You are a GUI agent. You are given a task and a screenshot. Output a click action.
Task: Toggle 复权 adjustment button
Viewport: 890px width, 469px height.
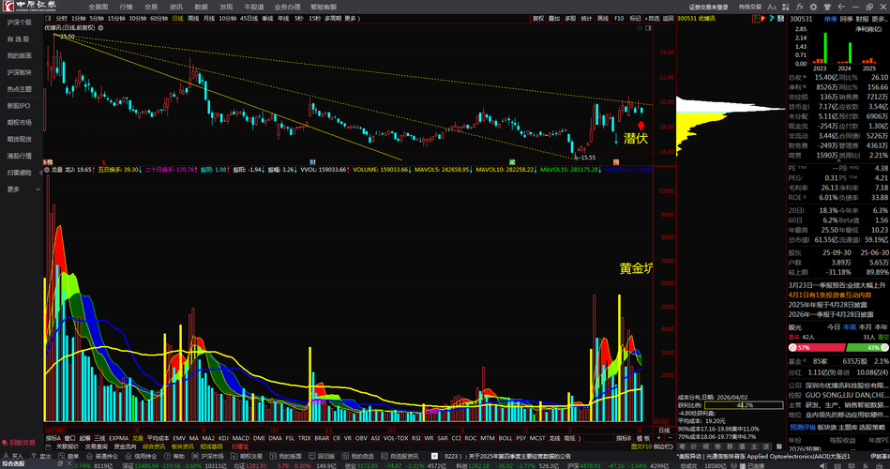(x=538, y=18)
